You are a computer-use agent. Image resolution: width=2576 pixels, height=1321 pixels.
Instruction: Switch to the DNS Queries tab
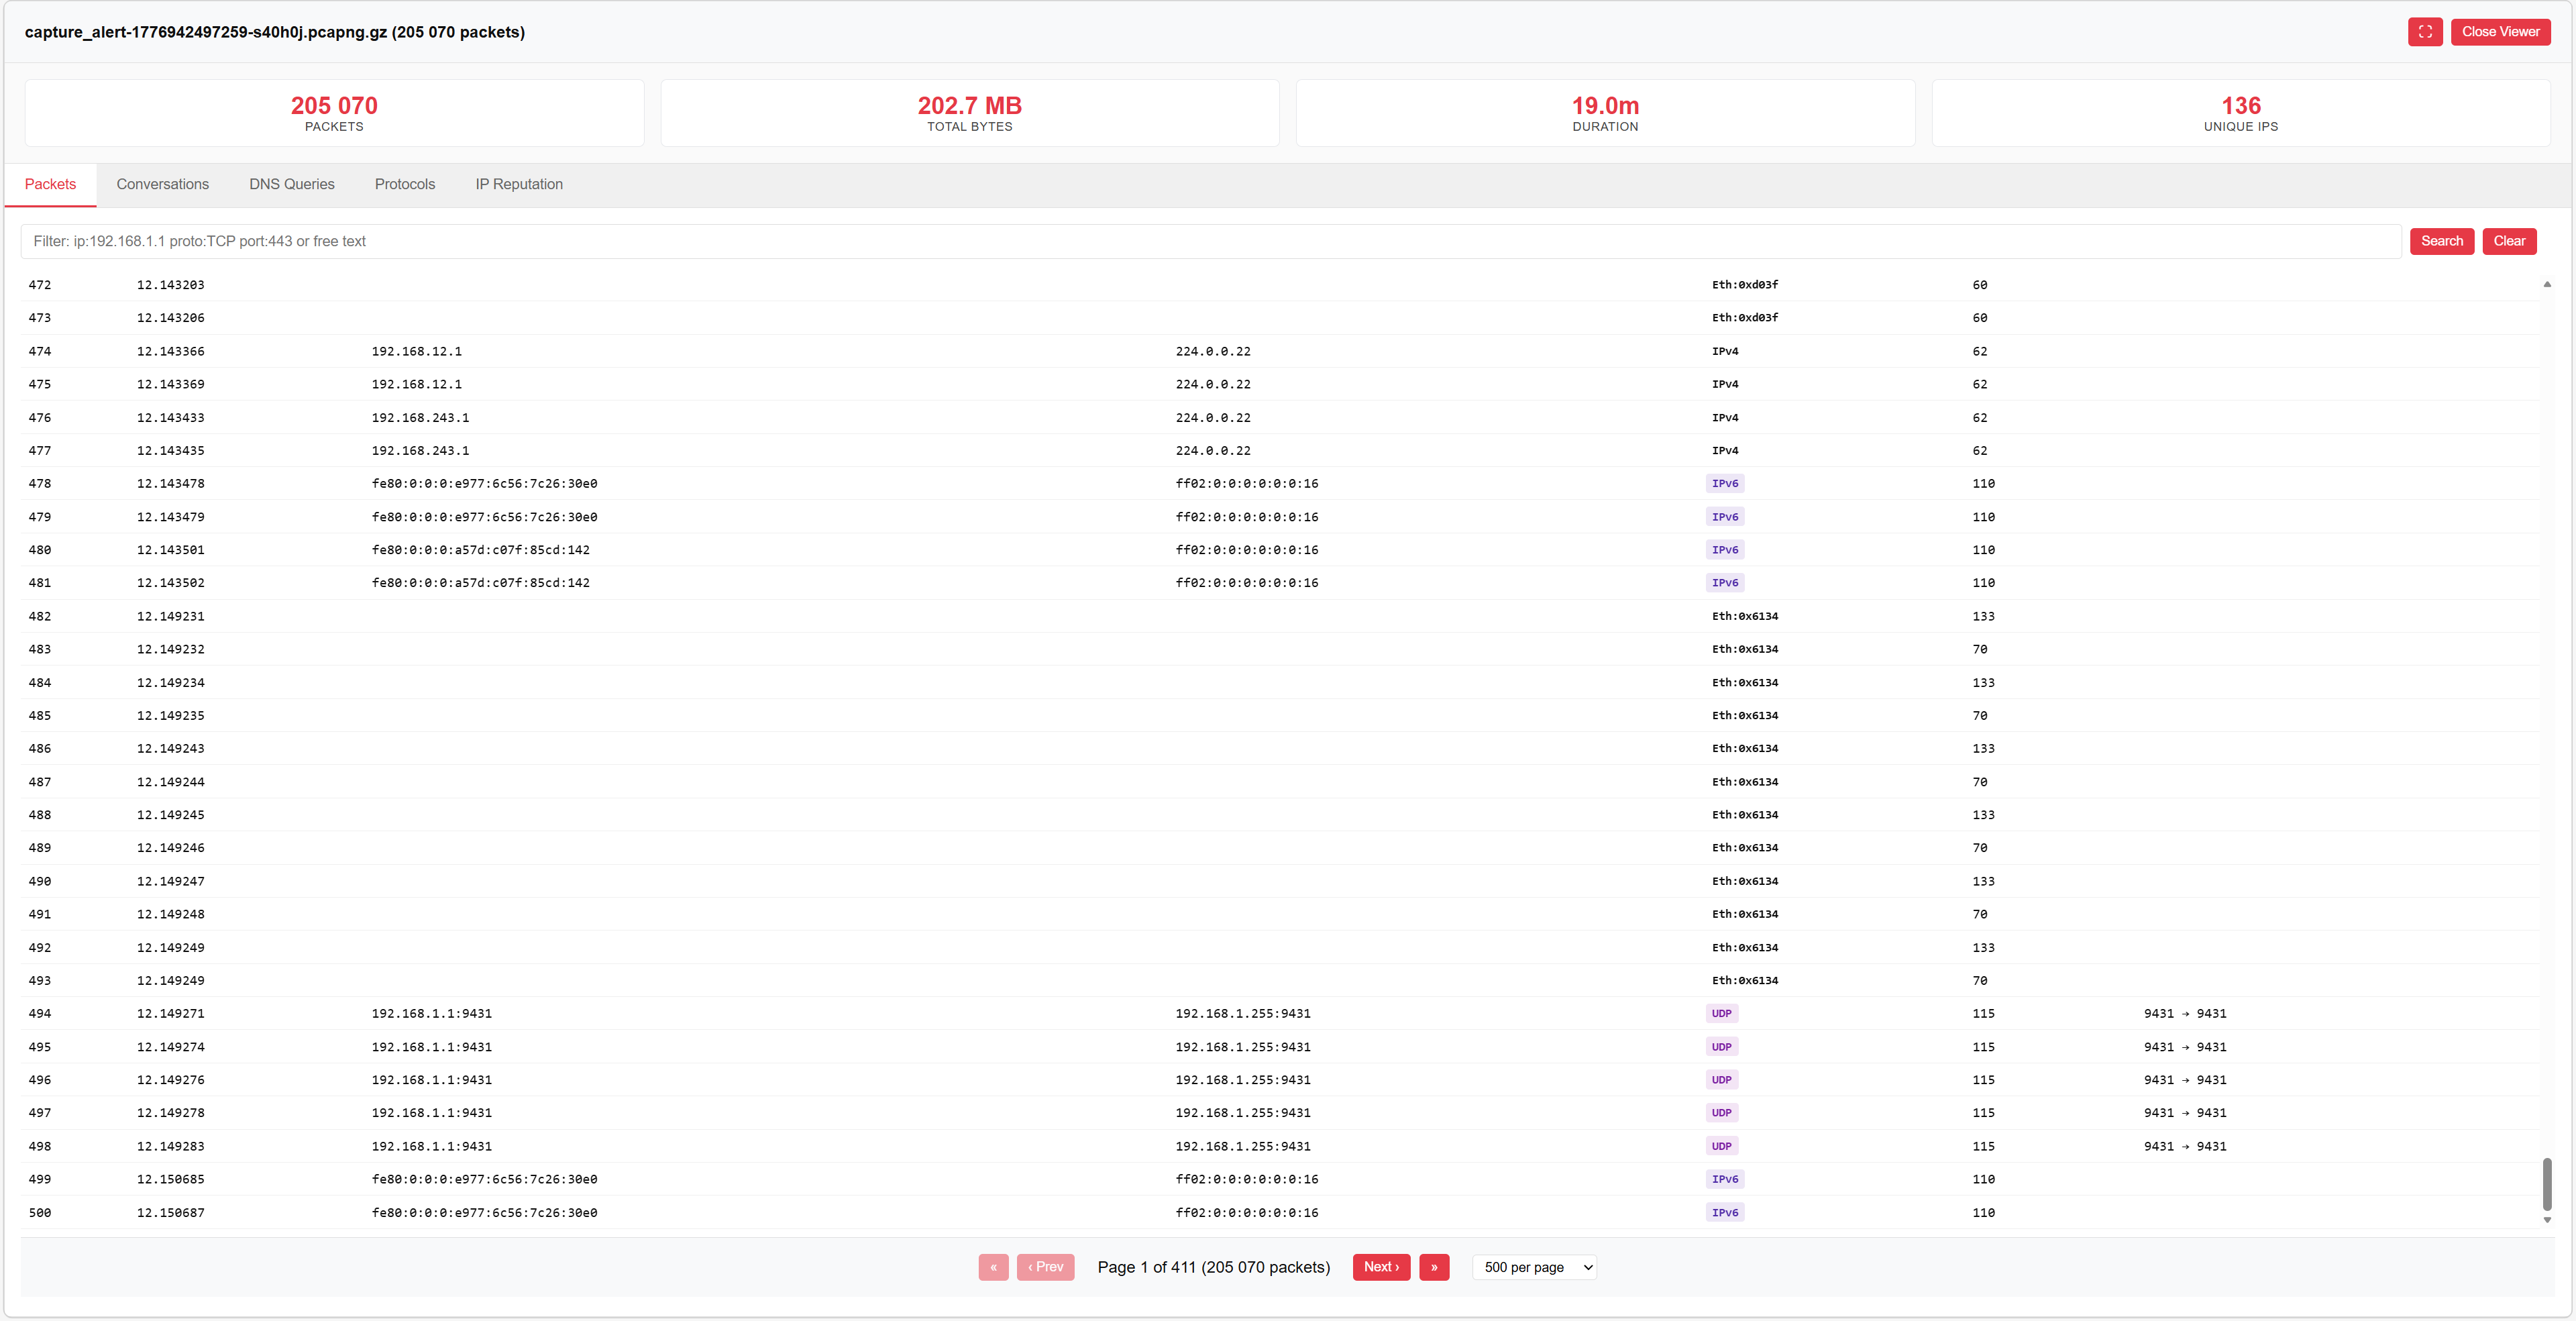291,184
